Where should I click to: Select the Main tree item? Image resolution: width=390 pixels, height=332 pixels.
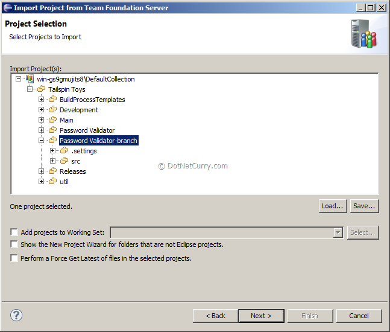[66, 120]
